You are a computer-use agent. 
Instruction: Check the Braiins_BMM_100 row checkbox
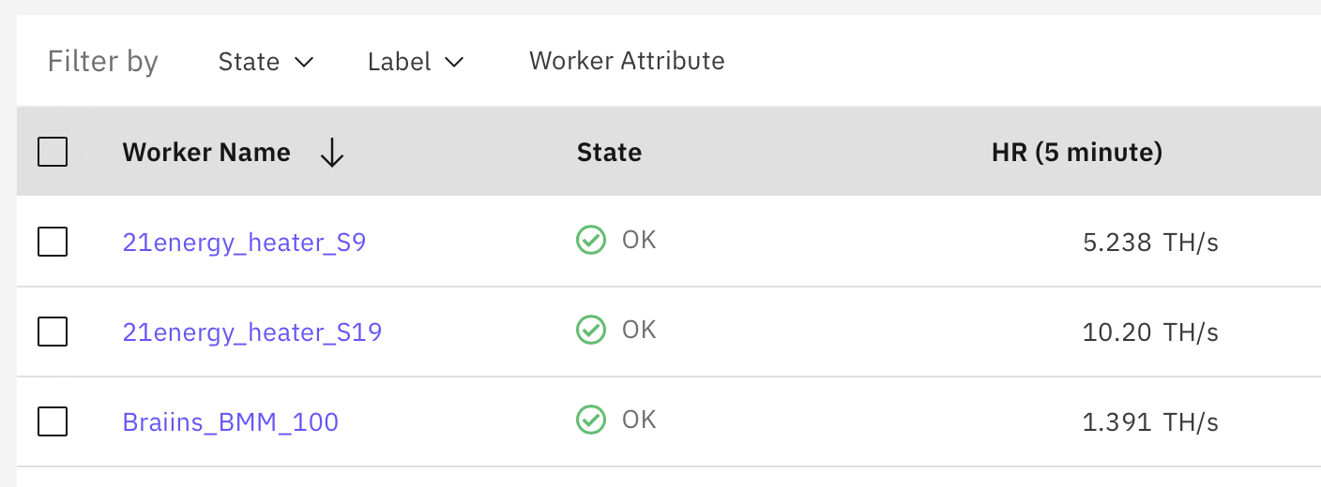[53, 421]
